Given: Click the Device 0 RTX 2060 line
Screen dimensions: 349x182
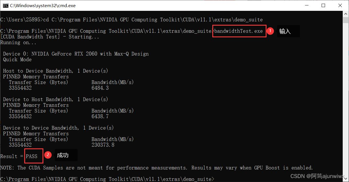Looking at the screenshot, I should (x=76, y=54).
